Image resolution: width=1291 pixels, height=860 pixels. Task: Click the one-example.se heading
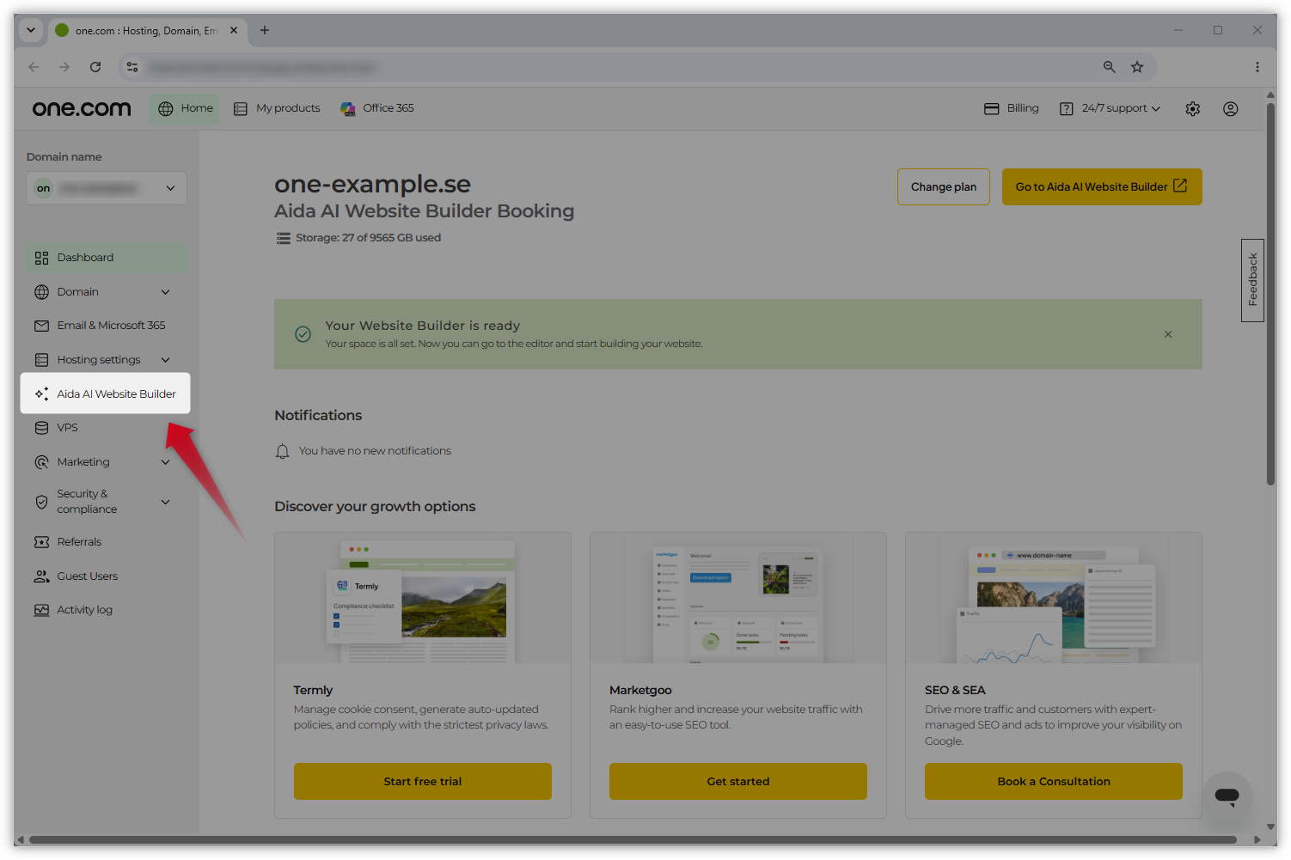pos(373,184)
